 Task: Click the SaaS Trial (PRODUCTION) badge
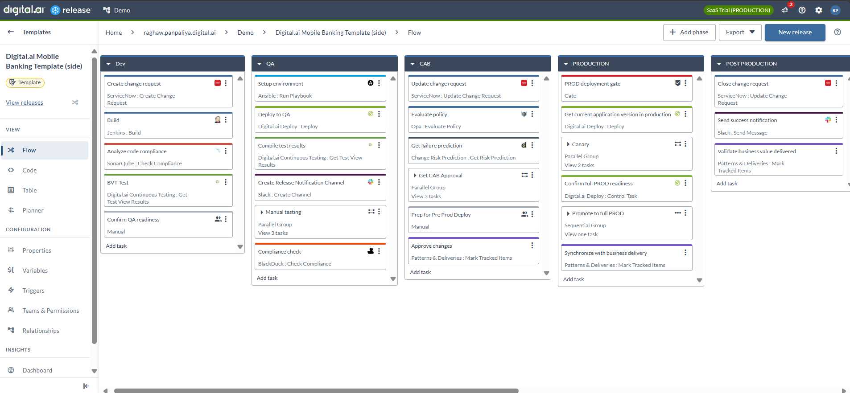point(738,10)
